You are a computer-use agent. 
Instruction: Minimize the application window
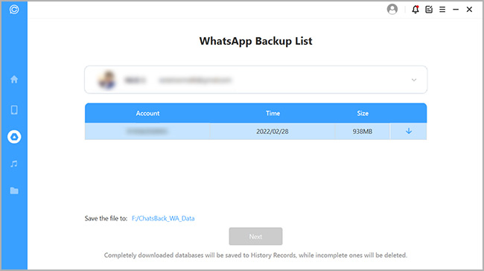tap(456, 10)
